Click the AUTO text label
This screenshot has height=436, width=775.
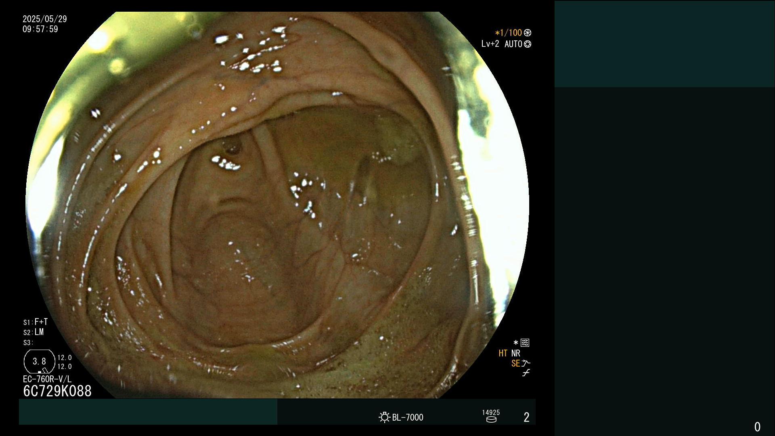(x=513, y=44)
